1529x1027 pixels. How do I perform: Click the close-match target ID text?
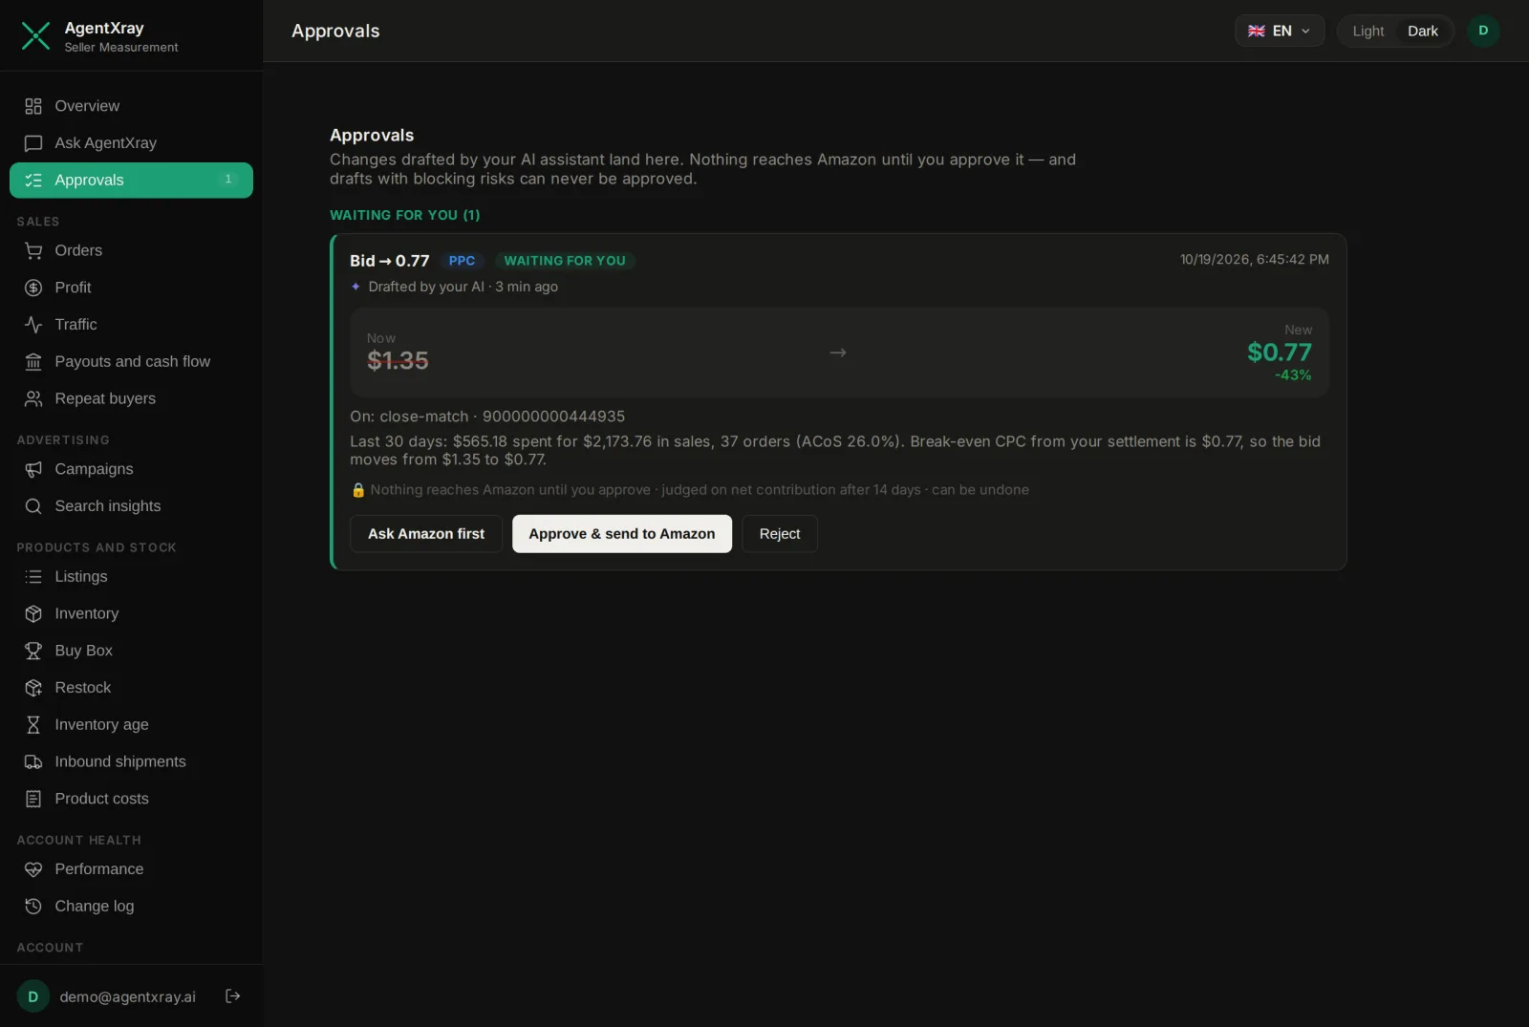coord(487,417)
